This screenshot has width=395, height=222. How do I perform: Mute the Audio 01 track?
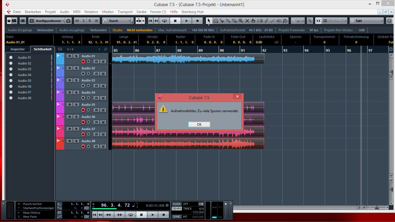pyautogui.click(x=69, y=56)
